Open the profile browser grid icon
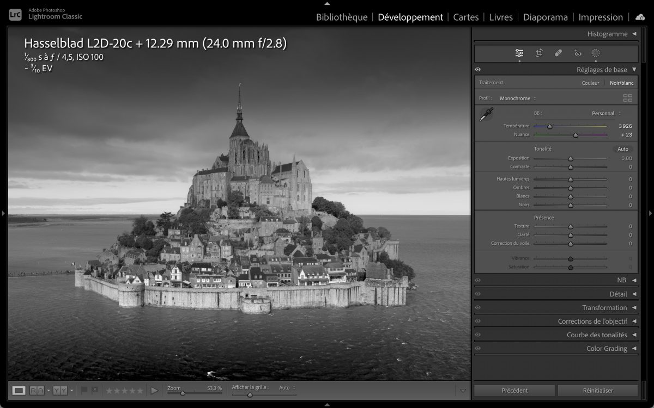The image size is (654, 408). tap(628, 98)
